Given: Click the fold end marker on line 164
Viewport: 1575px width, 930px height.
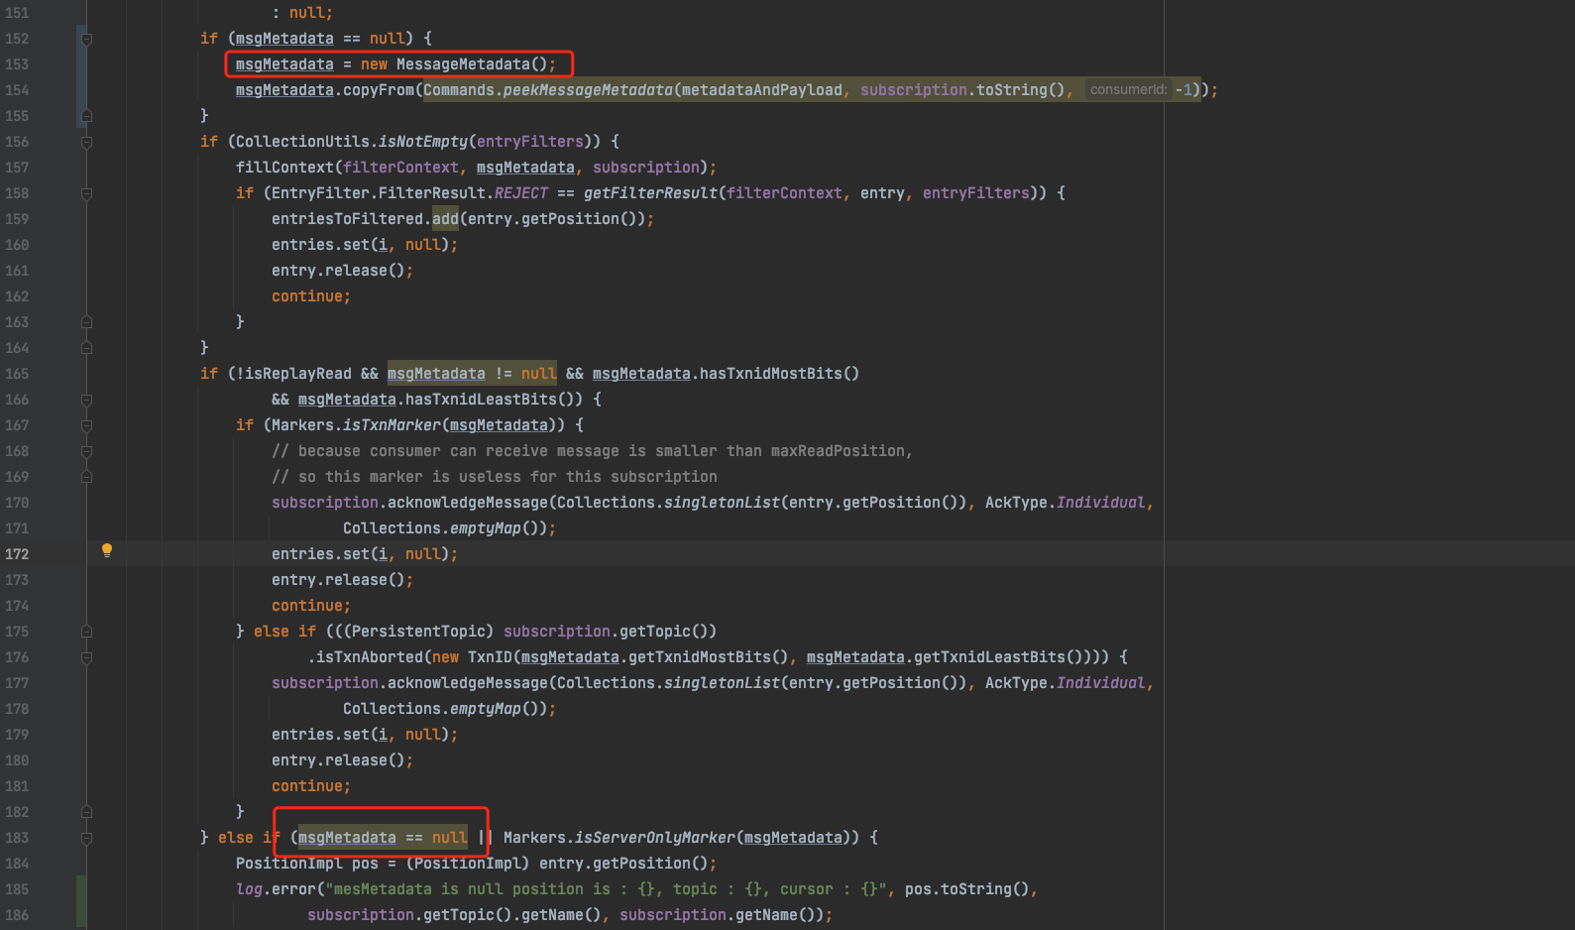Looking at the screenshot, I should [86, 348].
